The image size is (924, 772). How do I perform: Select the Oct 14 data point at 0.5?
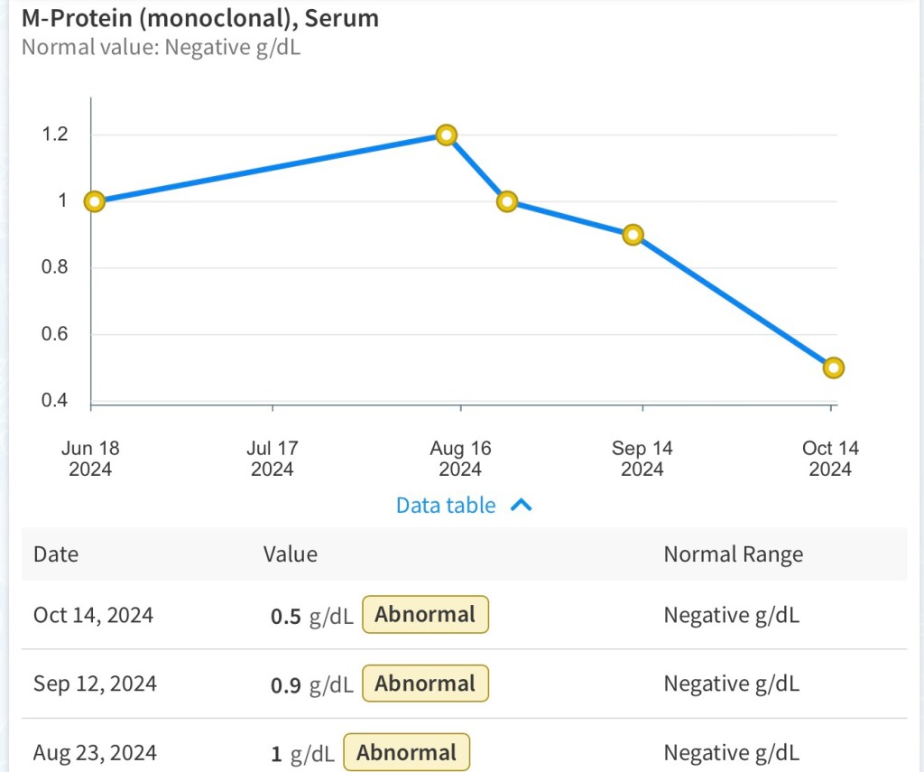834,367
